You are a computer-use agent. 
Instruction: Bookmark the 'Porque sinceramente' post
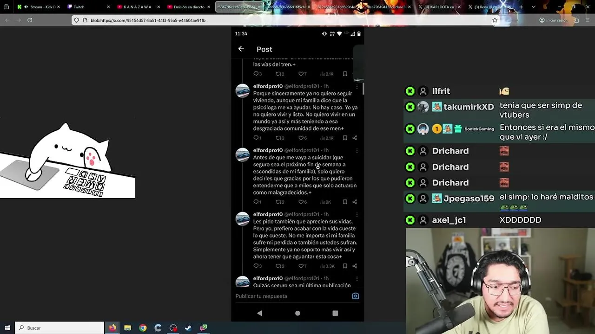[x=345, y=138]
